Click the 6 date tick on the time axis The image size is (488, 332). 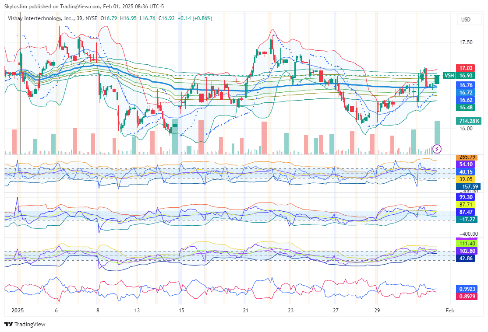tap(56, 311)
